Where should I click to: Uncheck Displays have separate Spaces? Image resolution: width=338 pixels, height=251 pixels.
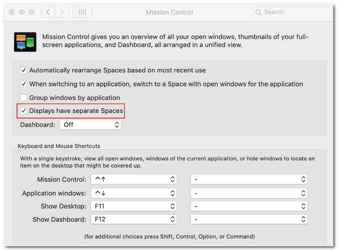24,111
